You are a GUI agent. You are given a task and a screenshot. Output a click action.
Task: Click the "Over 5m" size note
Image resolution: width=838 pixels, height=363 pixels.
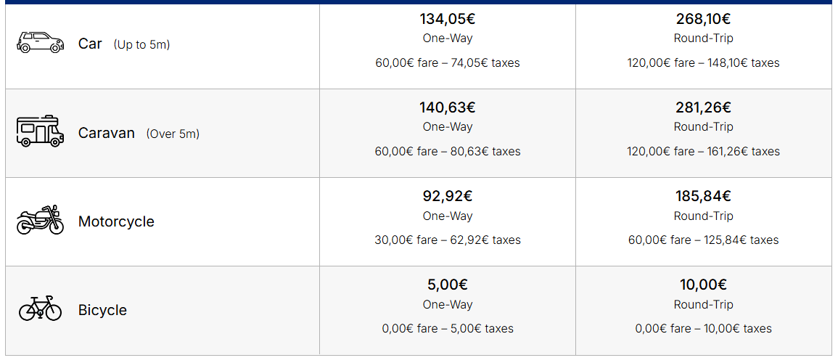coord(173,134)
